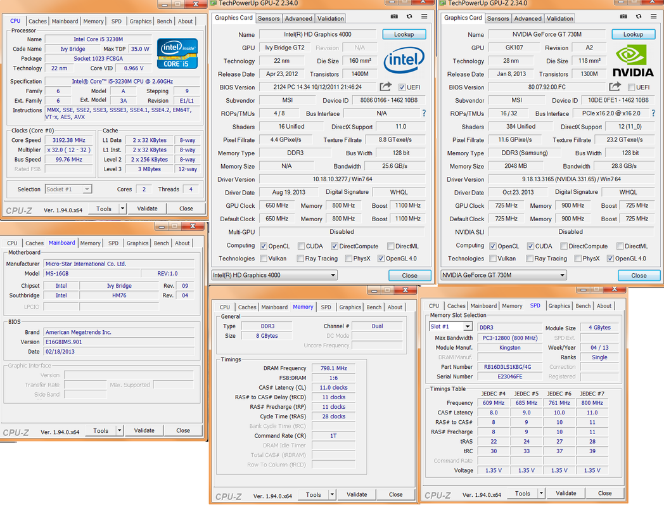The width and height of the screenshot is (664, 507).
Task: Toggle UEFI checkbox in Intel GPU-Z window
Action: click(402, 87)
